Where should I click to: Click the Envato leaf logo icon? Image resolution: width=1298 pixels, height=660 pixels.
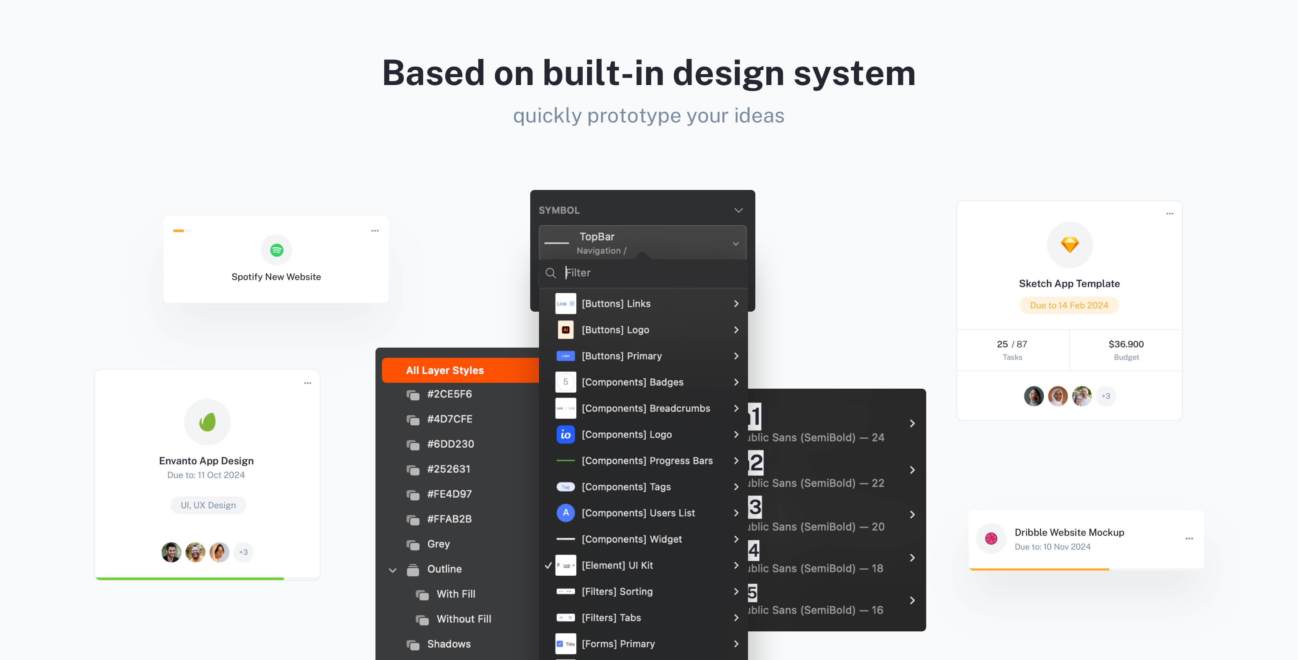tap(207, 422)
